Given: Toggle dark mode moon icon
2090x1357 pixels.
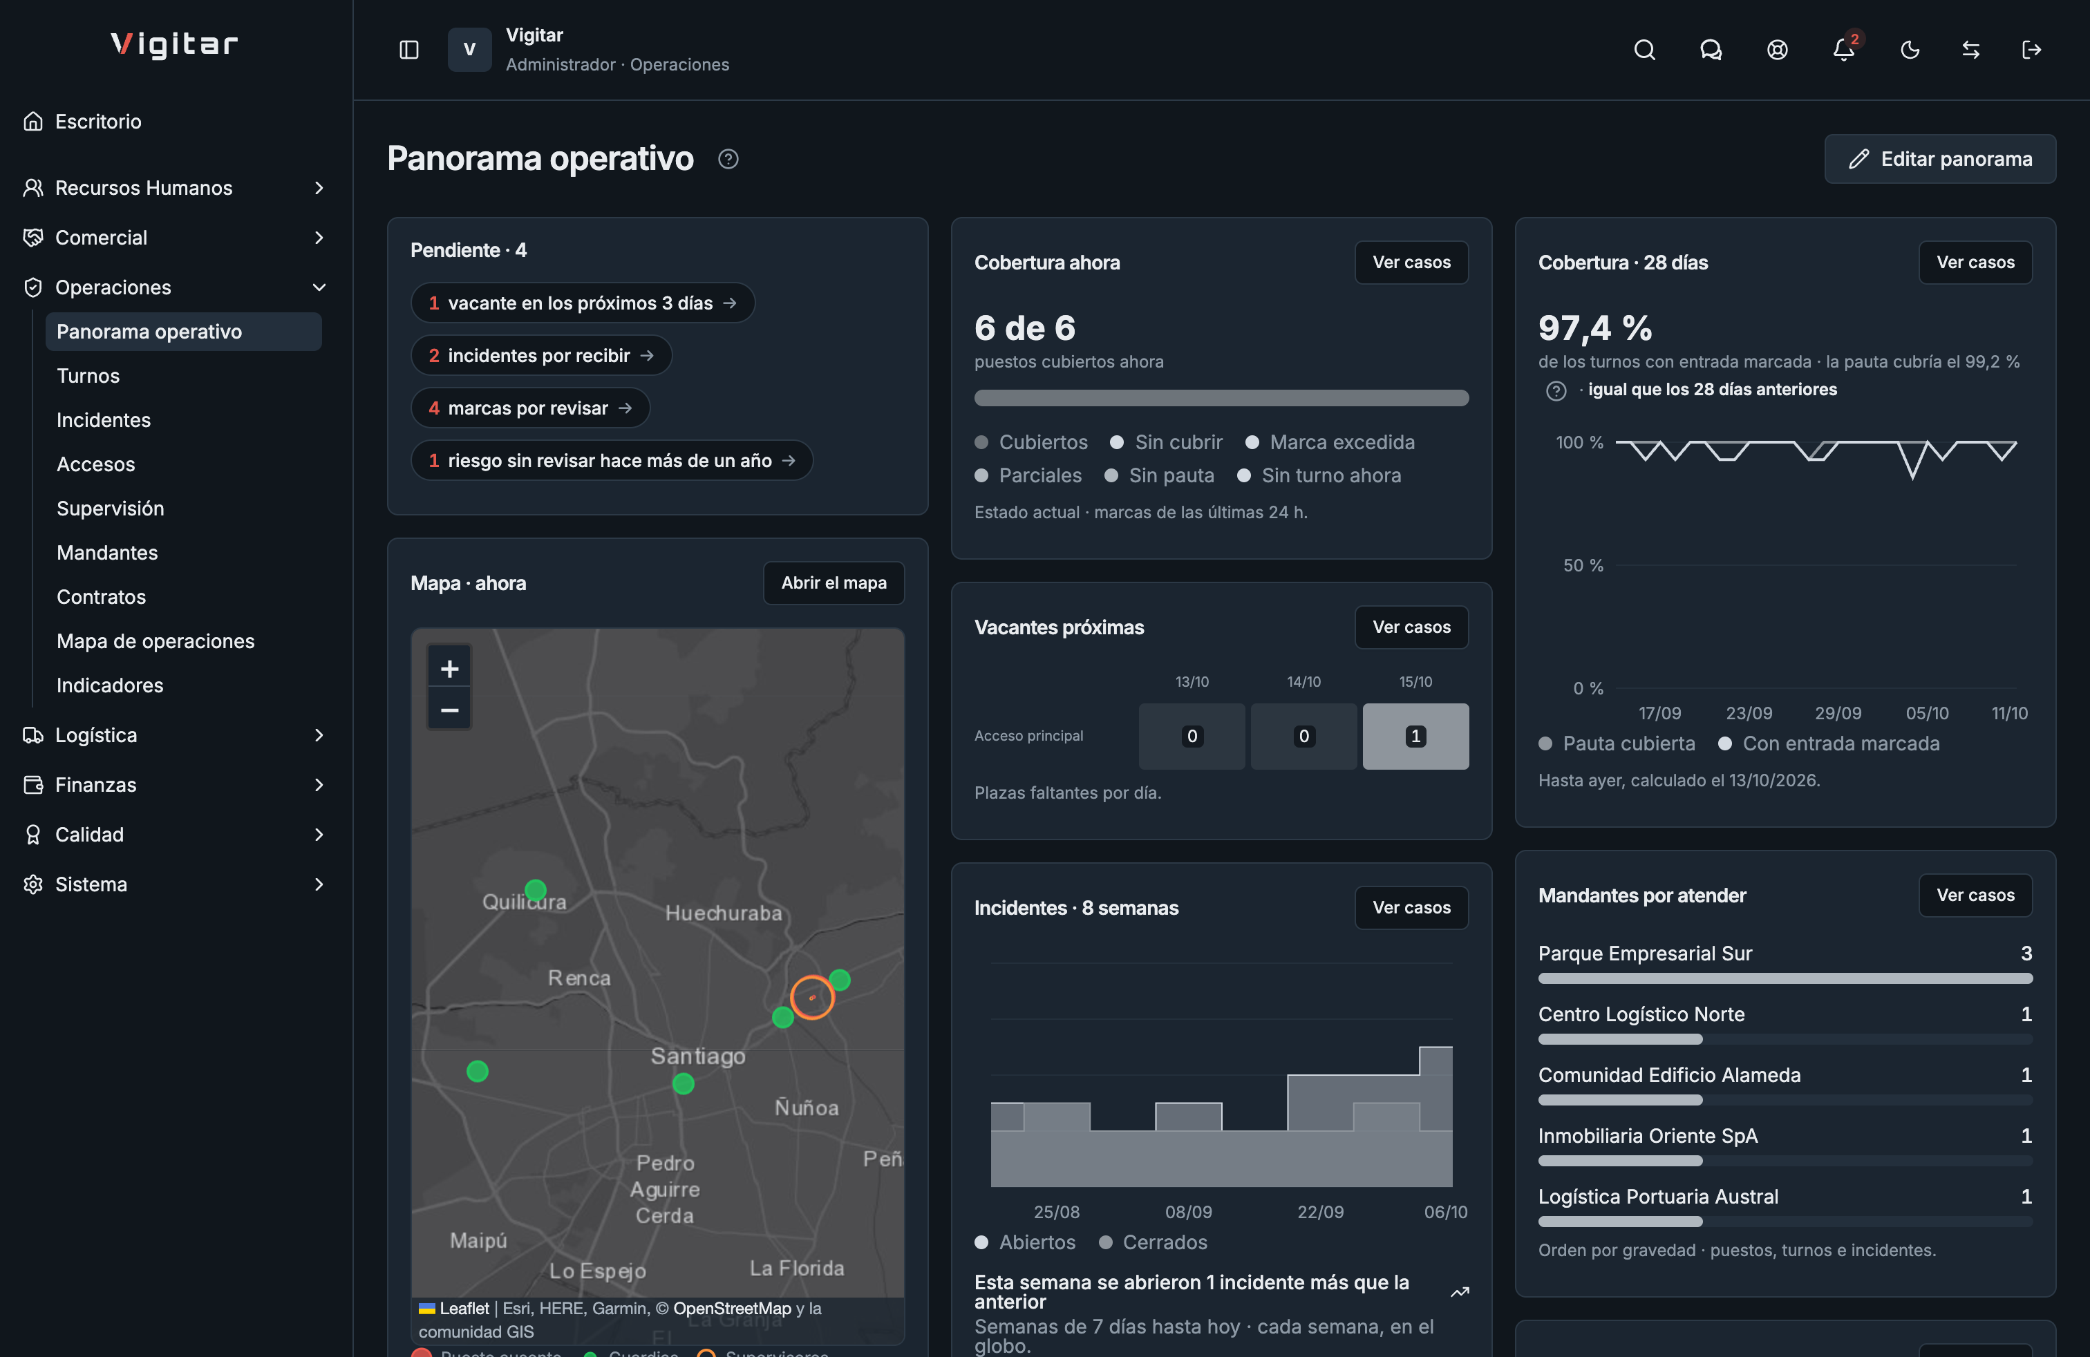Looking at the screenshot, I should 1910,50.
